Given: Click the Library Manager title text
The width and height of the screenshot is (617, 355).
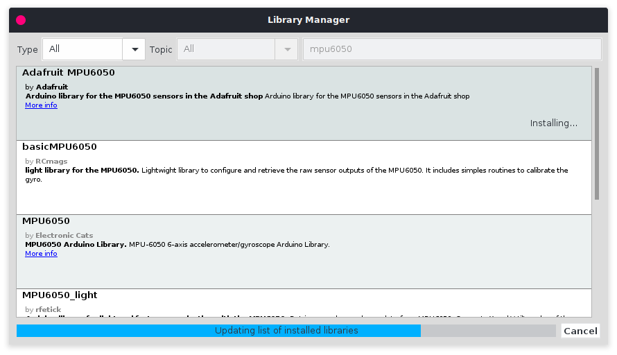Looking at the screenshot, I should tap(308, 20).
